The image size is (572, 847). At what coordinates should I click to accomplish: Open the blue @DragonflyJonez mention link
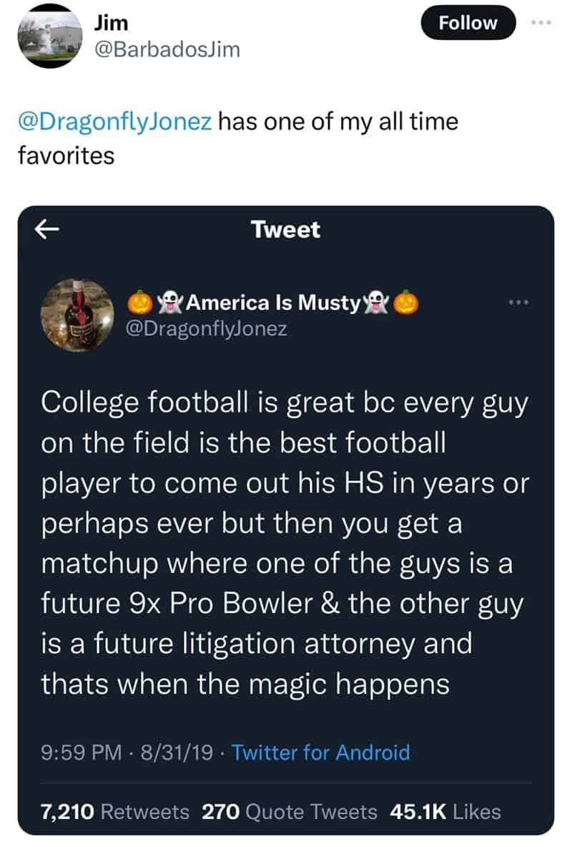click(x=114, y=121)
